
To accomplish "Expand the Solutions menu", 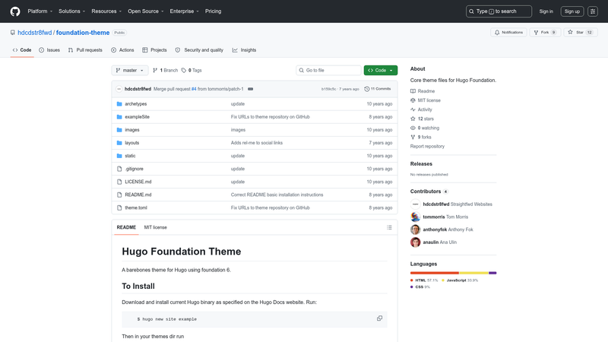I will (71, 11).
